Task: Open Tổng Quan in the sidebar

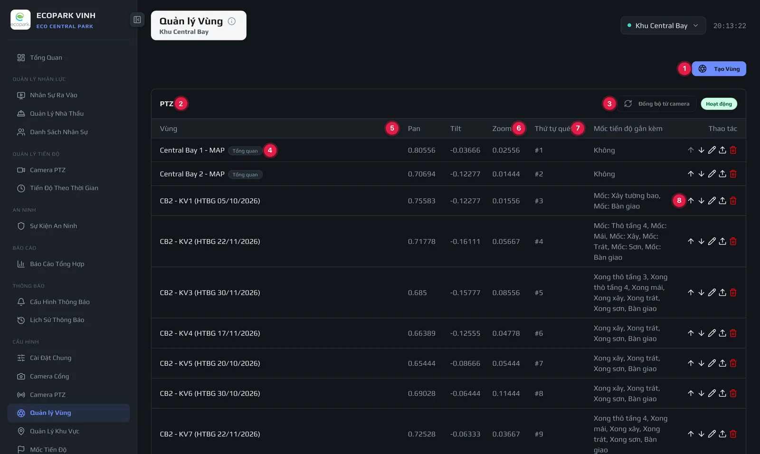Action: click(68, 57)
